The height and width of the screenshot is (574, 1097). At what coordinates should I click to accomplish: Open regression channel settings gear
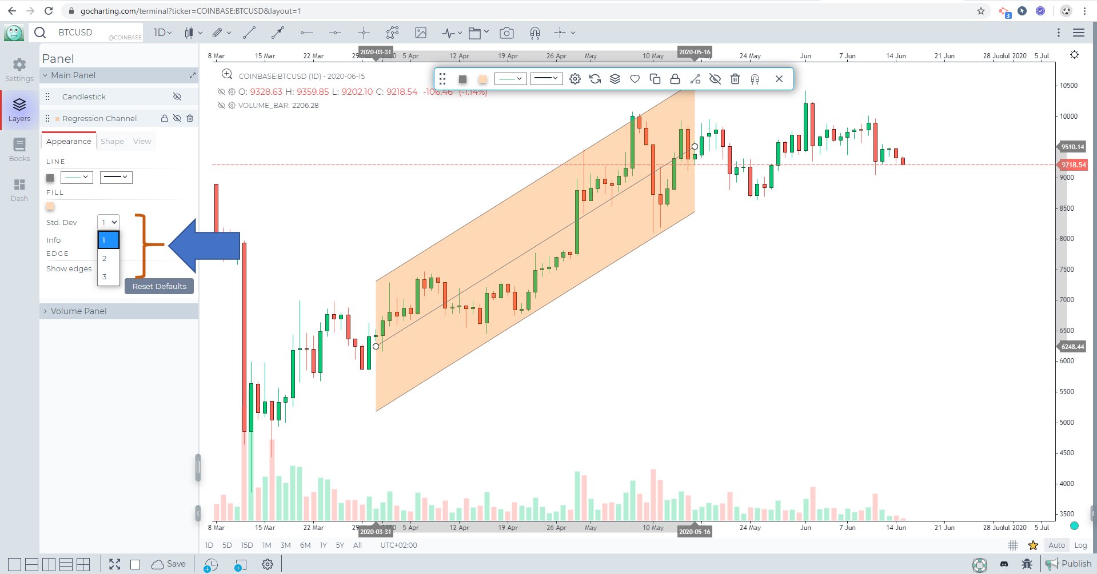point(575,79)
